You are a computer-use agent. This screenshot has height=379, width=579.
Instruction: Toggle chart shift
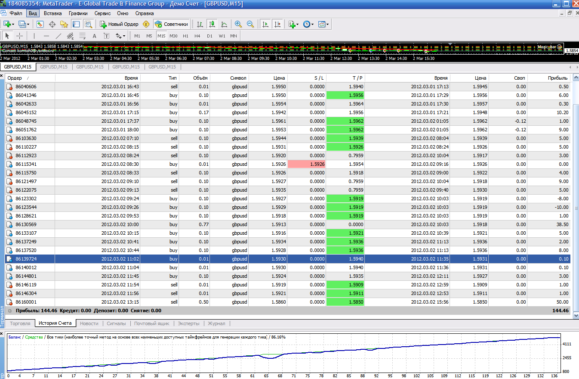click(277, 24)
